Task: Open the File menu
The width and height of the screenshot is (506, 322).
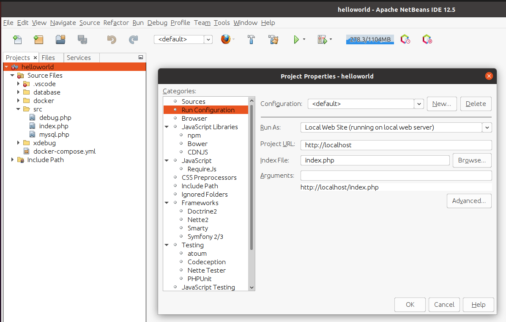Action: tap(8, 22)
